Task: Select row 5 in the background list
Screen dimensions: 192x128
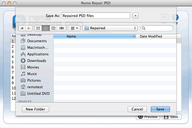Action: pos(13,62)
